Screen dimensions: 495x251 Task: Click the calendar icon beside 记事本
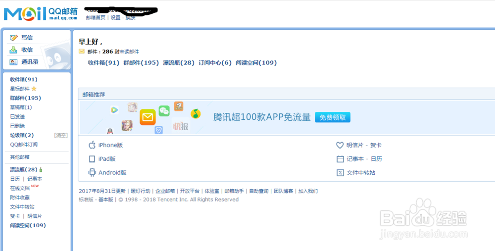[x=340, y=159]
